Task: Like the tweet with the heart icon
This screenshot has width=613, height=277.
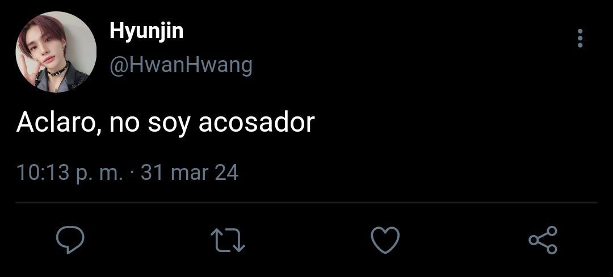Action: [385, 240]
